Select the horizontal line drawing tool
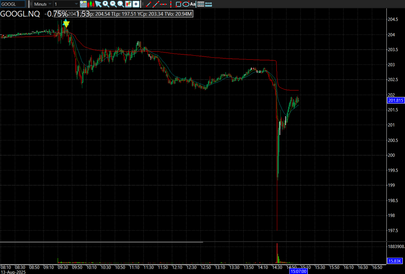The height and width of the screenshot is (274, 405). (163, 4)
